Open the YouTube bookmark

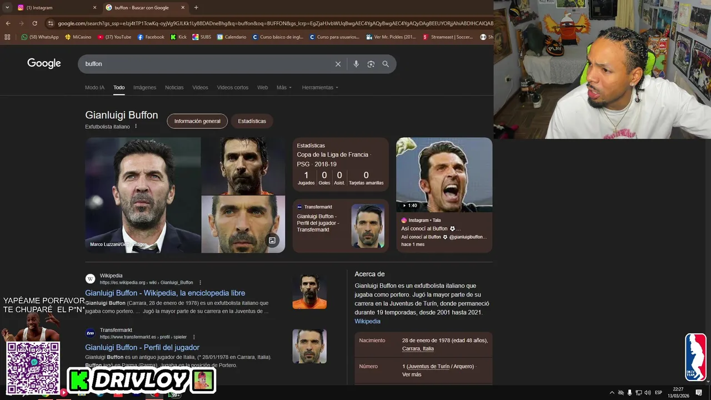tap(114, 37)
